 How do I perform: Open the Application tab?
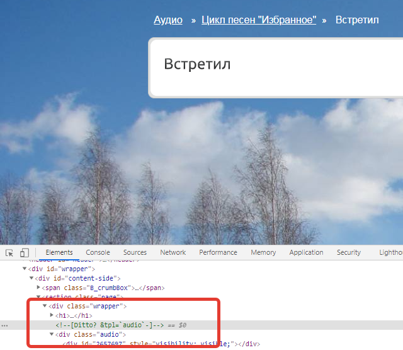306,252
